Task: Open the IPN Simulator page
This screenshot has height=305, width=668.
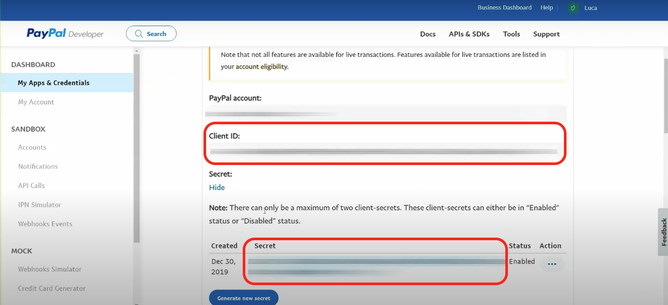Action: pos(40,205)
